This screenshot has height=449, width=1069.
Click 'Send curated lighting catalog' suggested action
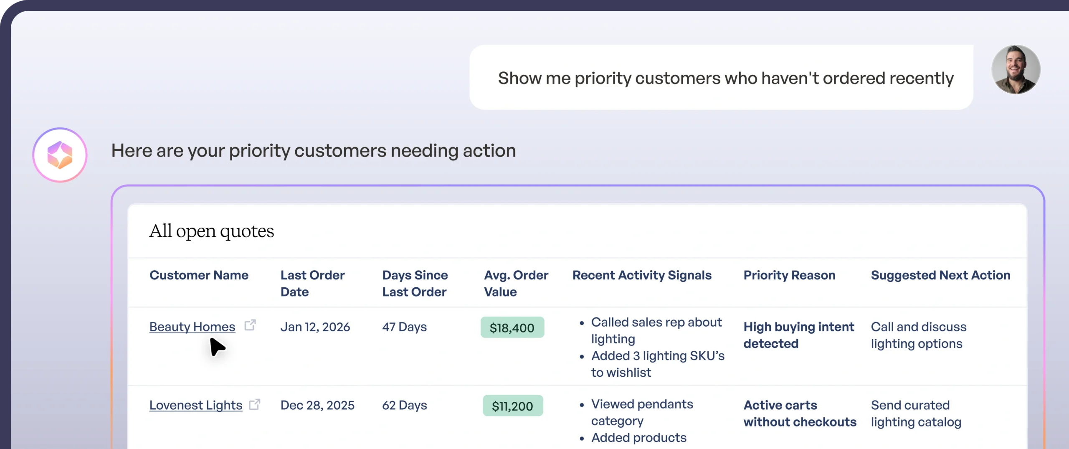(x=916, y=413)
